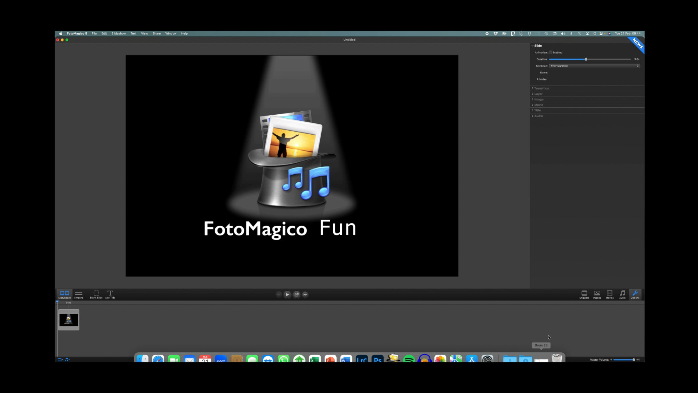Open Control Center in menu bar
Viewport: 698px width, 393px height.
[x=601, y=33]
